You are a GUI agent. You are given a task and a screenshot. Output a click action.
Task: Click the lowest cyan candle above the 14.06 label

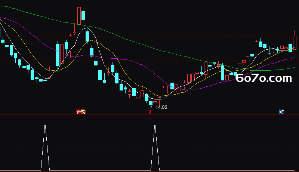pyautogui.click(x=151, y=103)
